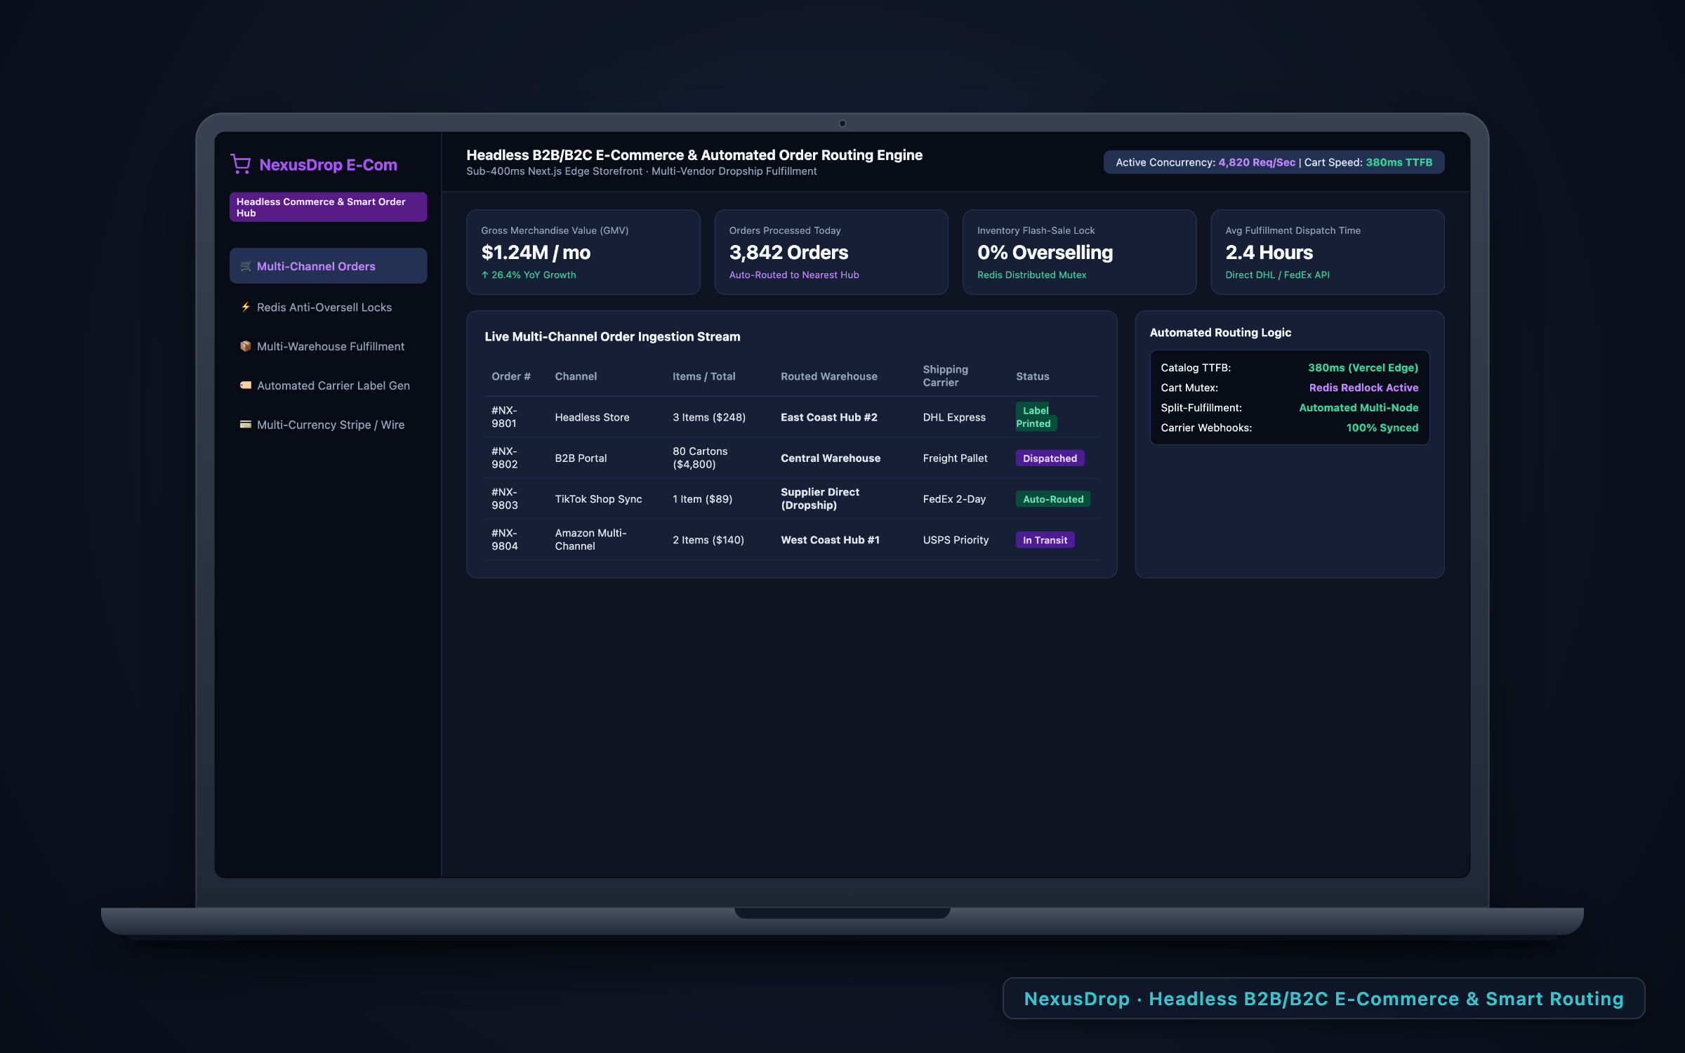
Task: Click the B2B Portal channel cell
Action: pos(581,458)
